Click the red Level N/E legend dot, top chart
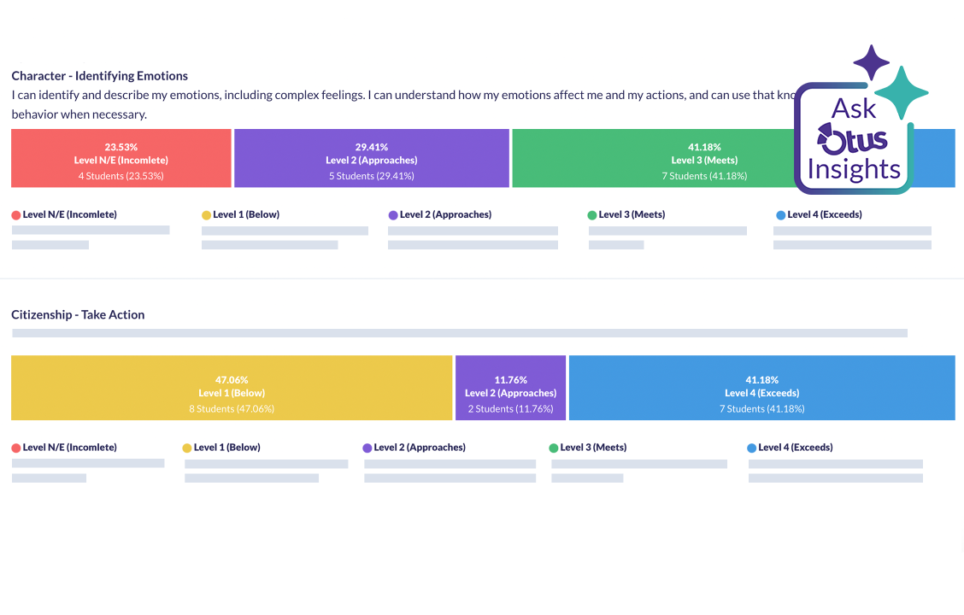This screenshot has width=964, height=615. click(15, 214)
